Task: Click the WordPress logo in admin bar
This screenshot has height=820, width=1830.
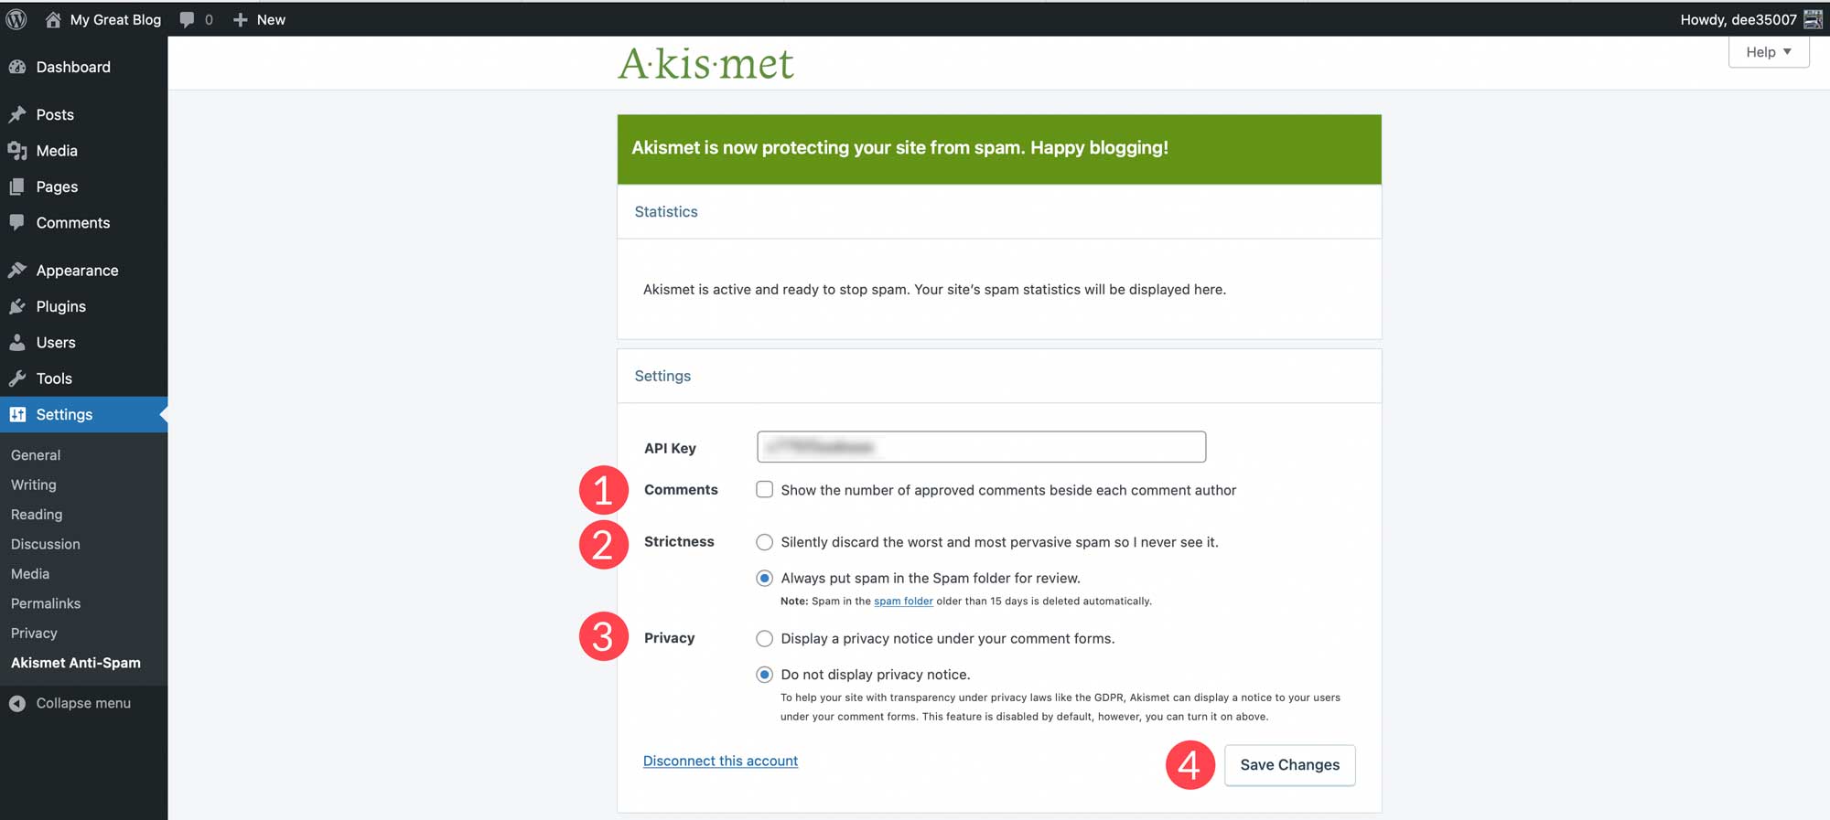Action: tap(15, 18)
